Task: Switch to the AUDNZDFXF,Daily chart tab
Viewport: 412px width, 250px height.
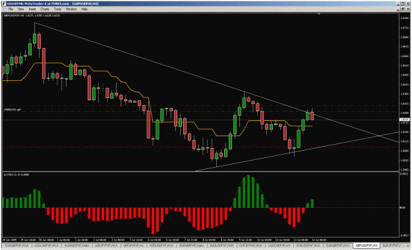Action: (76, 245)
